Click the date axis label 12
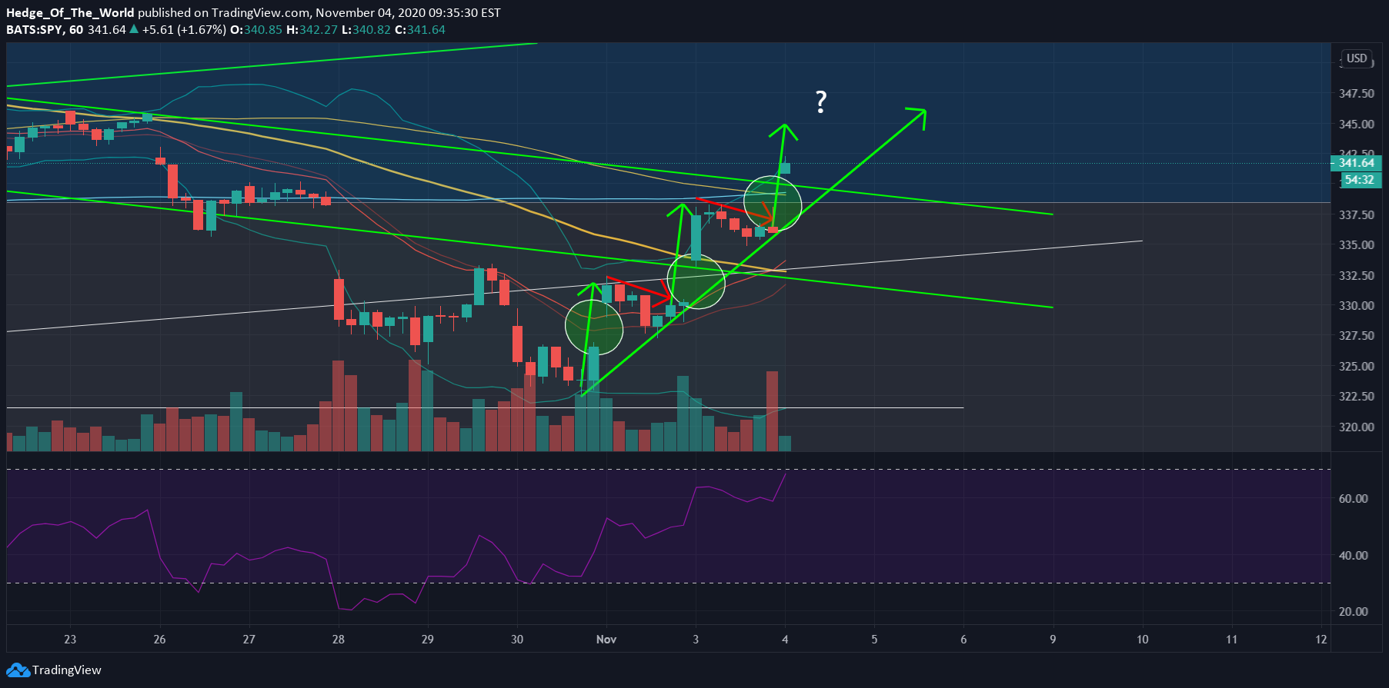1389x688 pixels. click(x=1321, y=640)
